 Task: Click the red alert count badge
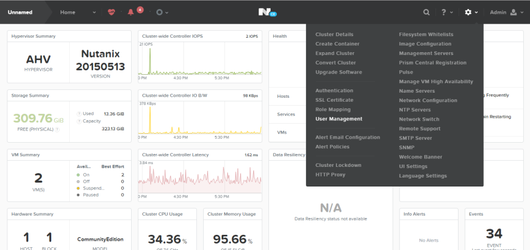coord(140,10)
